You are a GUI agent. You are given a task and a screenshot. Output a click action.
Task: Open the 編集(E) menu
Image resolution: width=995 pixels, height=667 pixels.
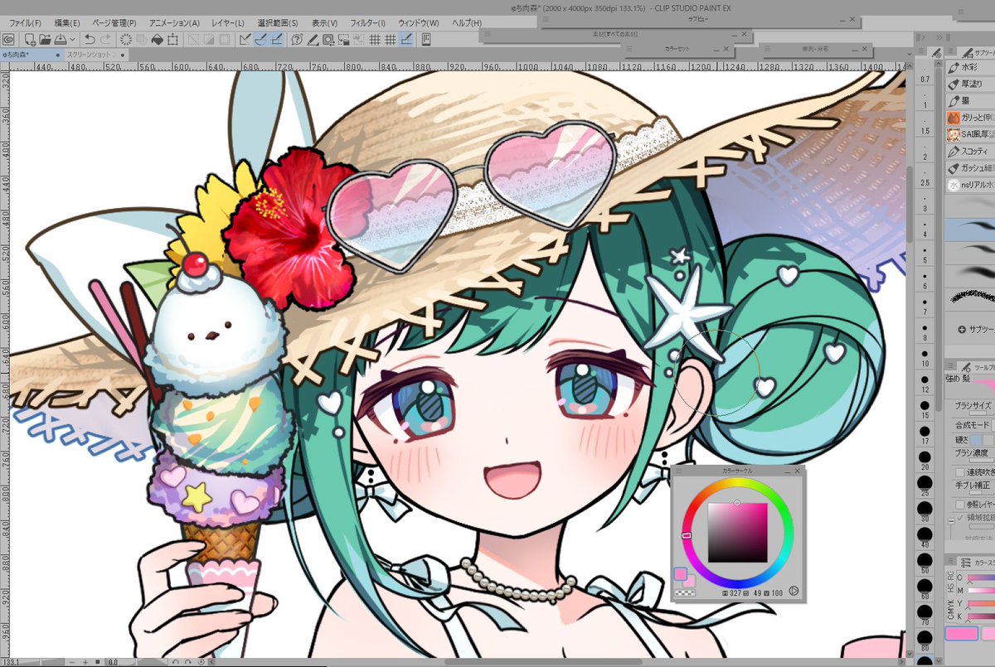[x=66, y=22]
